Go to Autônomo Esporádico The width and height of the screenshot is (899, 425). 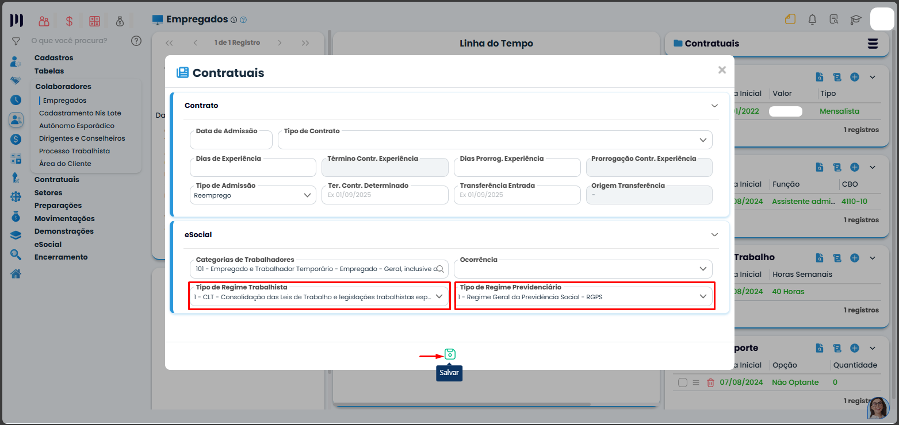click(x=76, y=126)
